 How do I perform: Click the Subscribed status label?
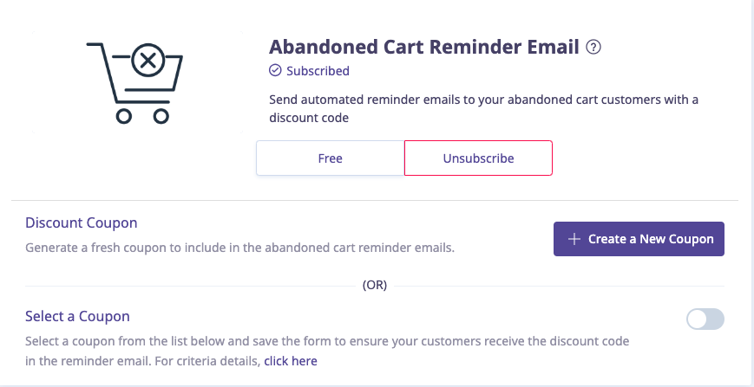pos(318,71)
